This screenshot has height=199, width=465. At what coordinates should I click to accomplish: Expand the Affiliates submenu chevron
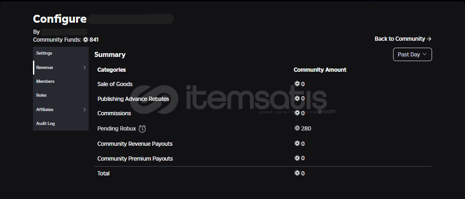click(x=84, y=110)
